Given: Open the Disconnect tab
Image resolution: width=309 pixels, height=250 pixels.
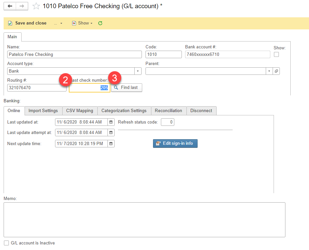Looking at the screenshot, I should pyautogui.click(x=201, y=111).
